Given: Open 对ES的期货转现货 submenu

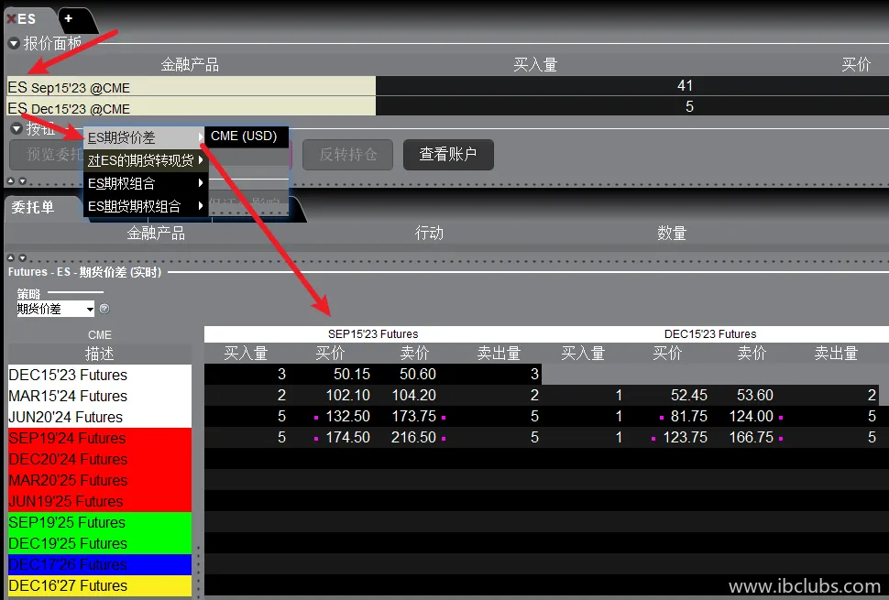Looking at the screenshot, I should [142, 160].
